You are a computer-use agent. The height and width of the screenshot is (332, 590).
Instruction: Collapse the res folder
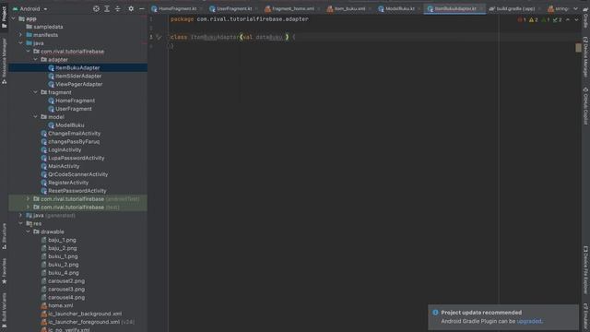click(x=20, y=223)
